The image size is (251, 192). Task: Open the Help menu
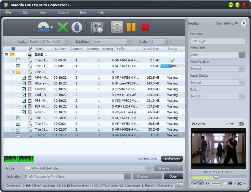click(101, 12)
